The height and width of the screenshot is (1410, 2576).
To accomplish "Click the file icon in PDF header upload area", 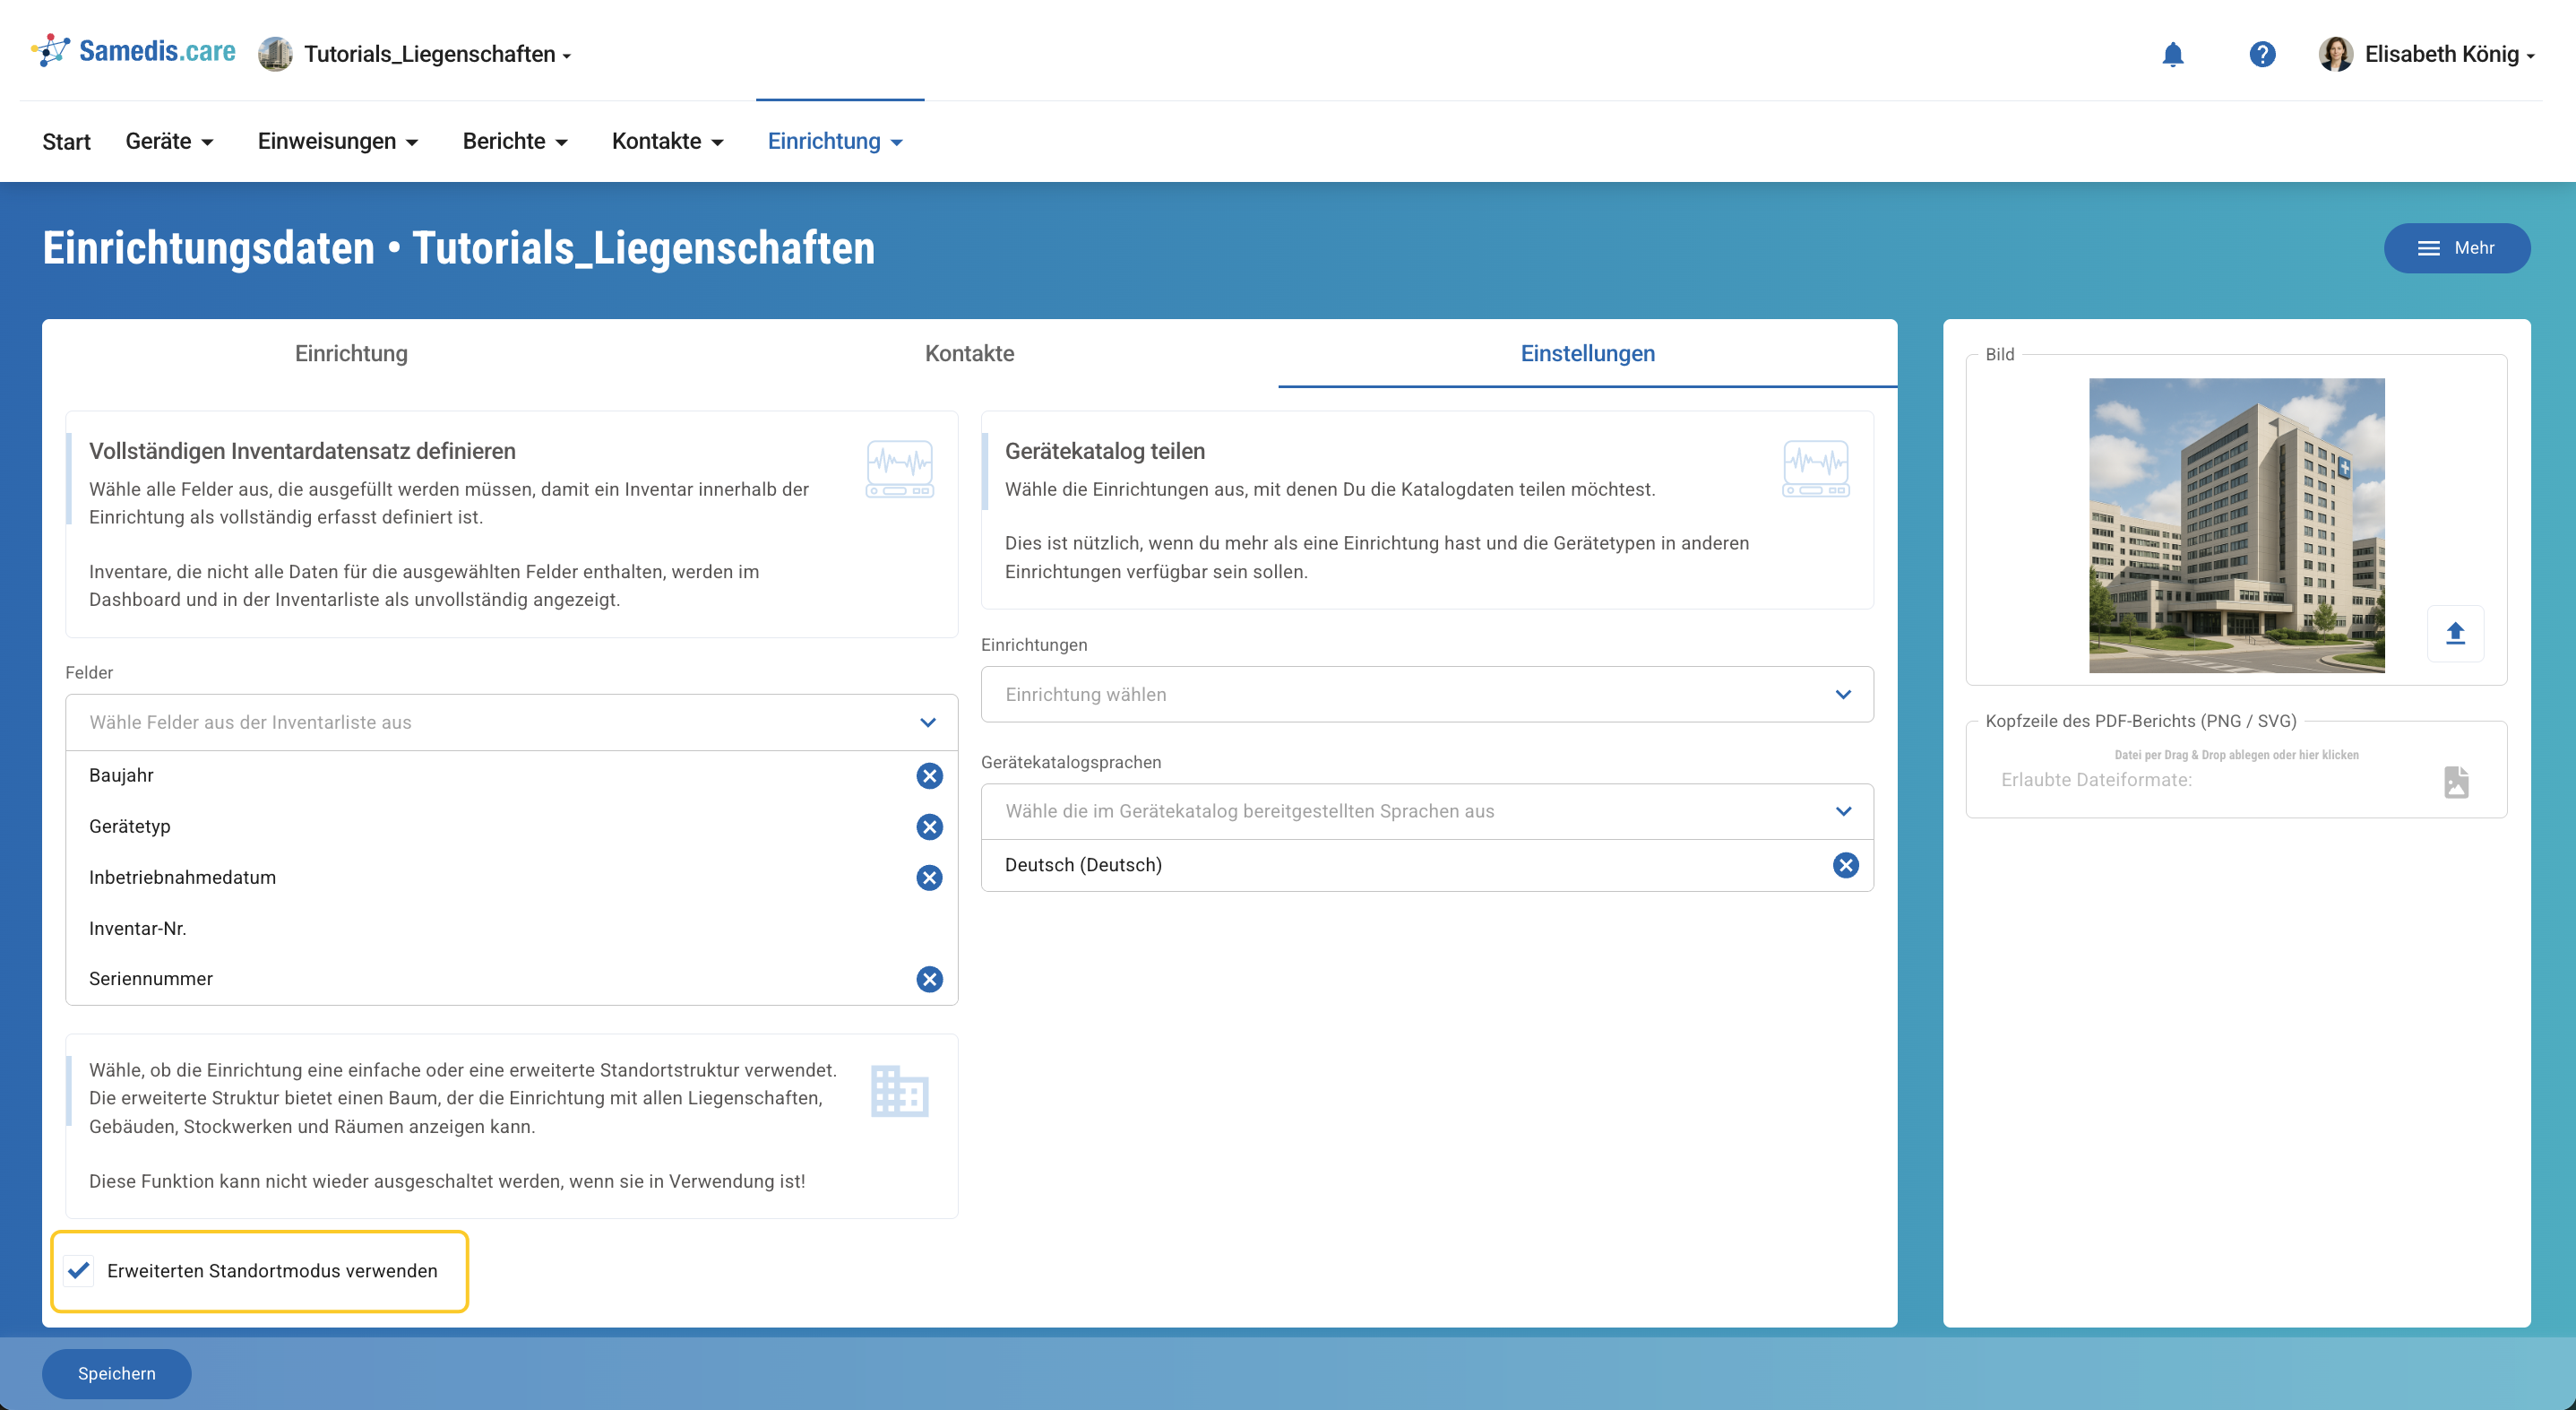I will (2455, 781).
